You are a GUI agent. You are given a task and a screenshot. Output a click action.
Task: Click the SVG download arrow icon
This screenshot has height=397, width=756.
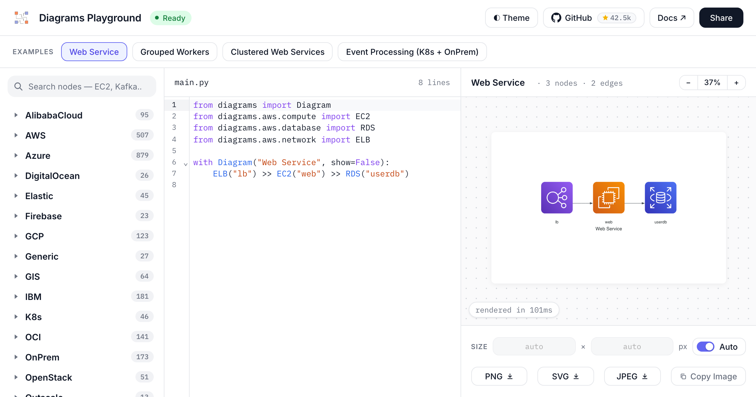(576, 377)
